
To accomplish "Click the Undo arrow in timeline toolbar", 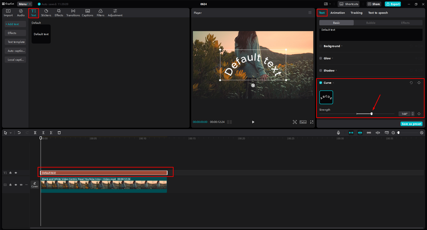I will [19, 133].
